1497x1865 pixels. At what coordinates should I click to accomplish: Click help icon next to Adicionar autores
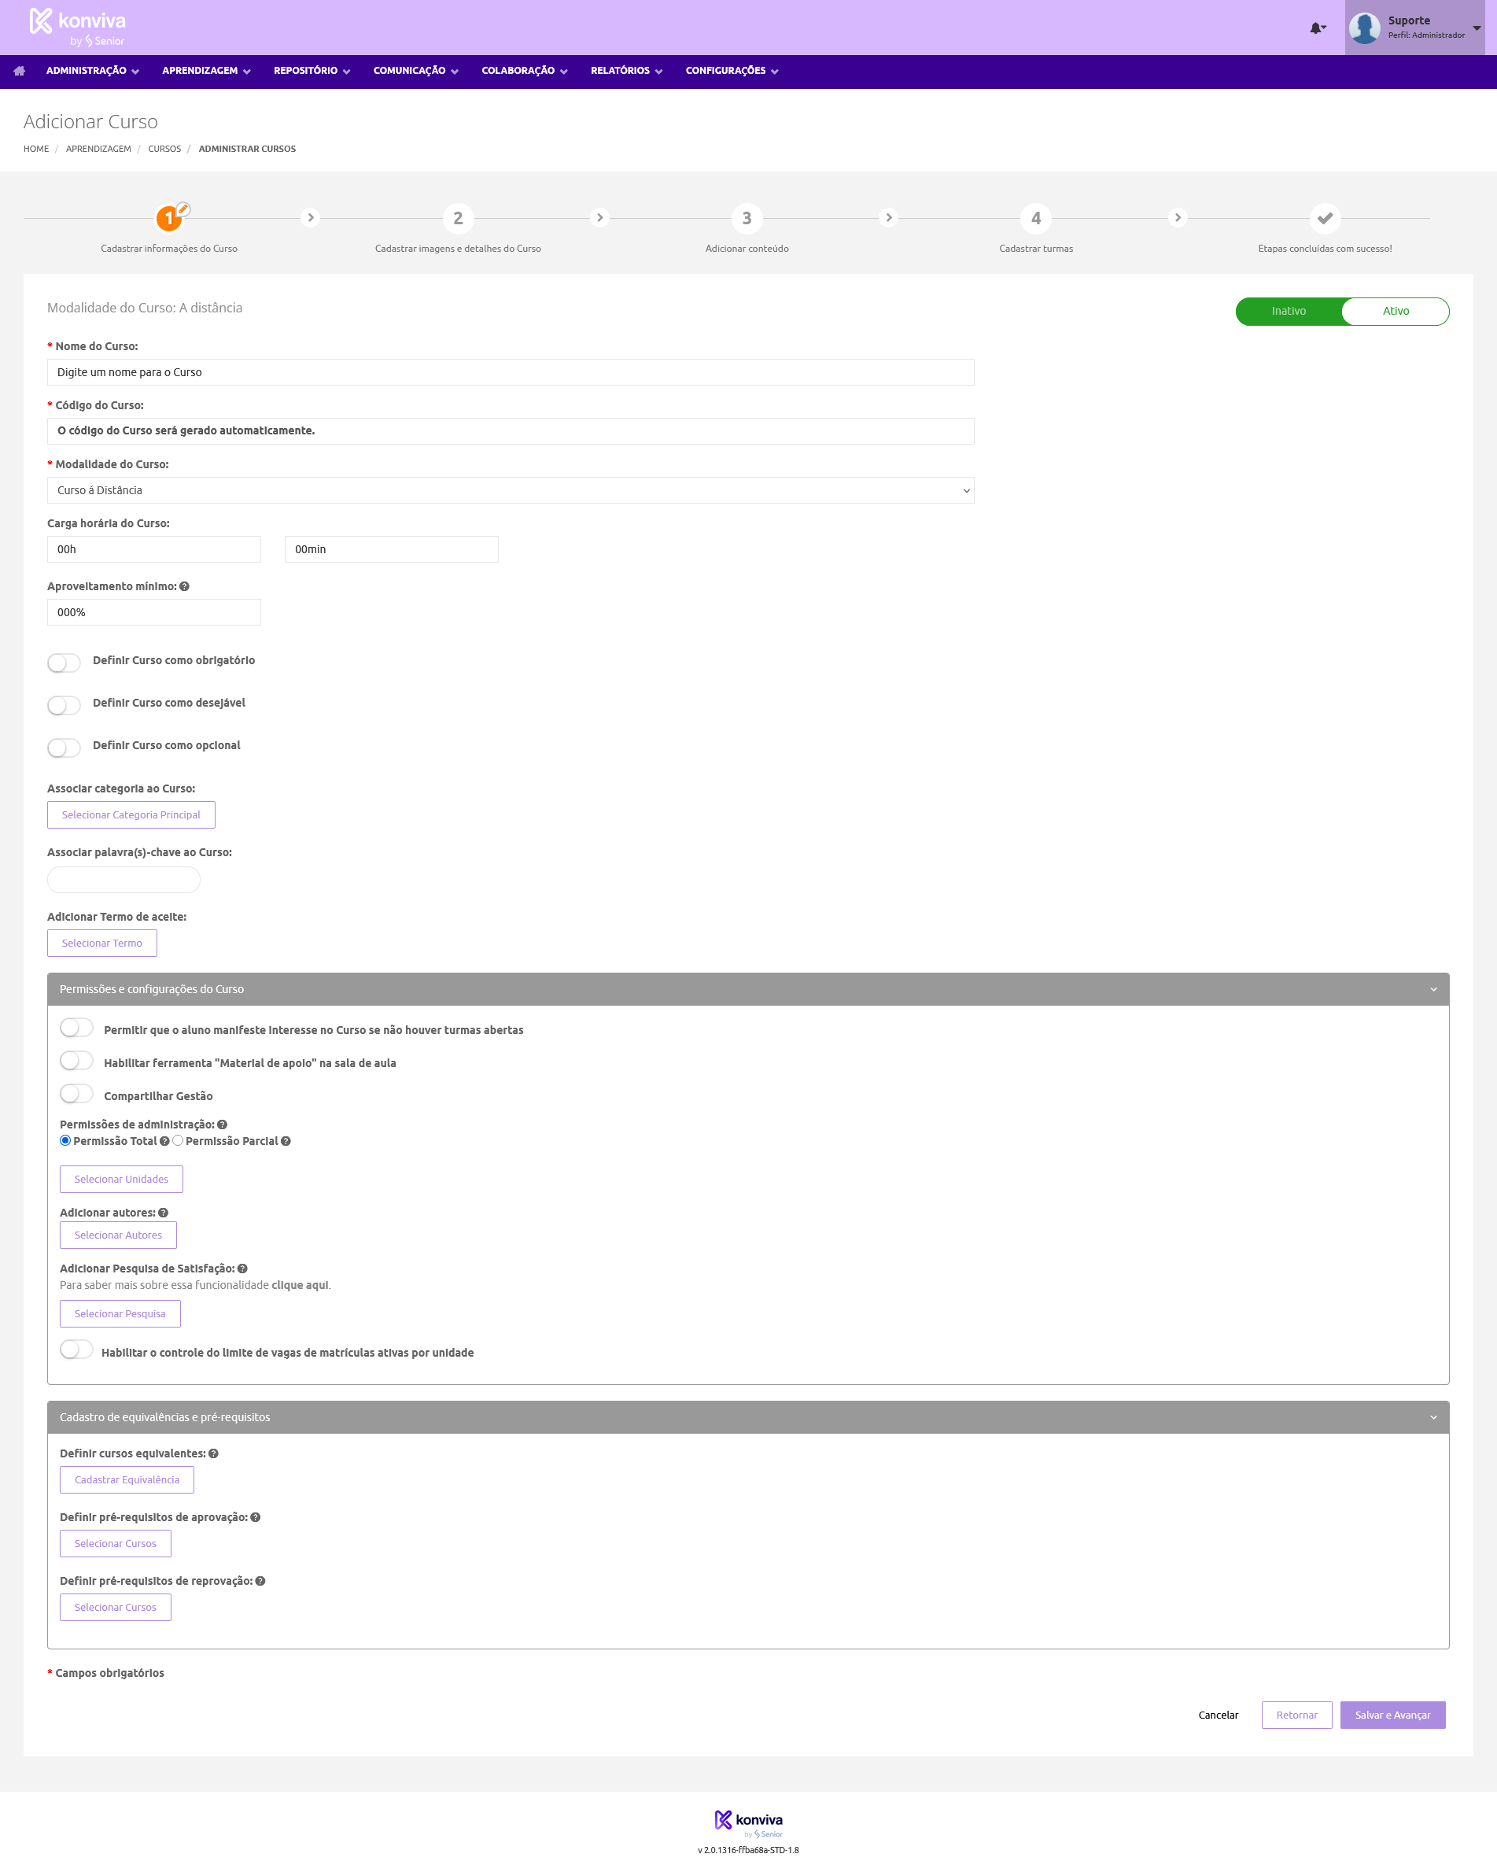(164, 1213)
